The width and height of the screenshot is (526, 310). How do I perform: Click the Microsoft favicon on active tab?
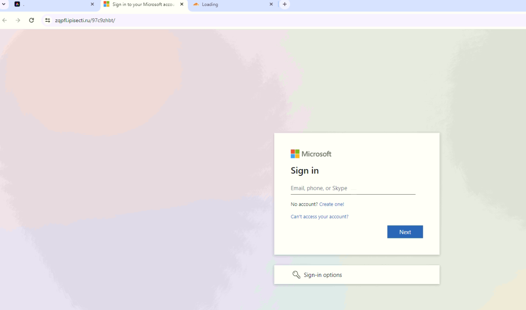[x=106, y=4]
